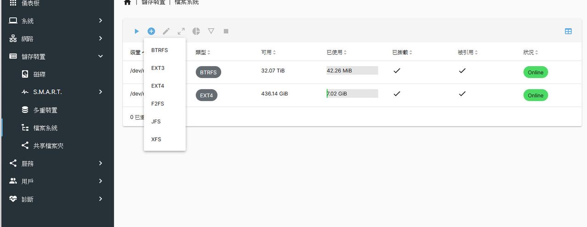
Task: Click the resize expand arrows icon
Action: (181, 31)
